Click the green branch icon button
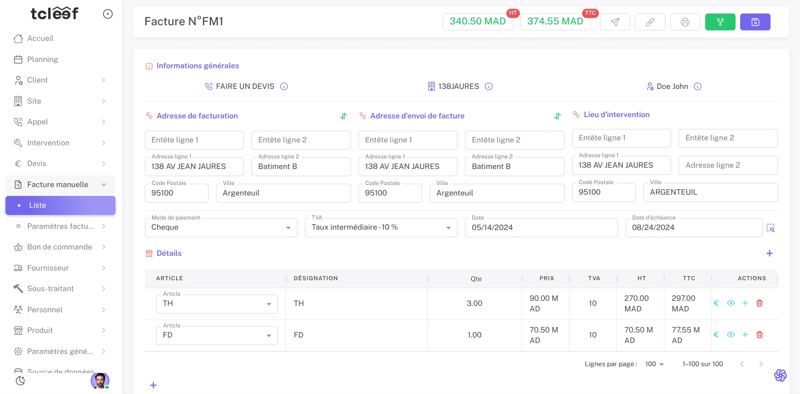 (720, 22)
